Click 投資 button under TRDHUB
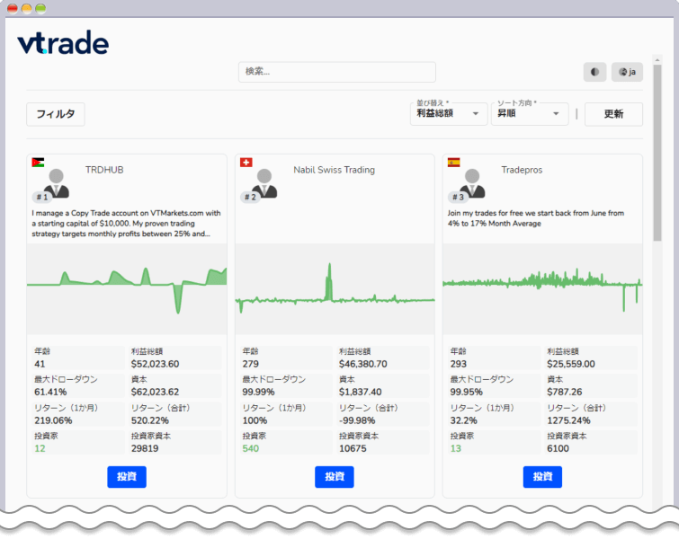This screenshot has height=539, width=679. (x=126, y=477)
